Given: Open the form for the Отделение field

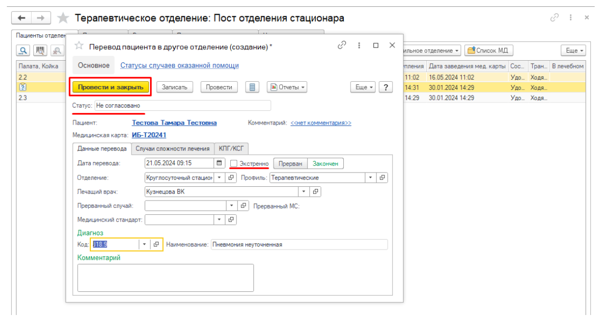Looking at the screenshot, I should click(231, 178).
